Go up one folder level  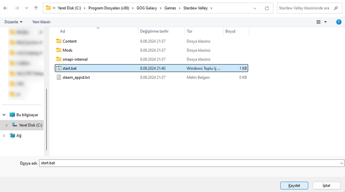[x=36, y=8]
